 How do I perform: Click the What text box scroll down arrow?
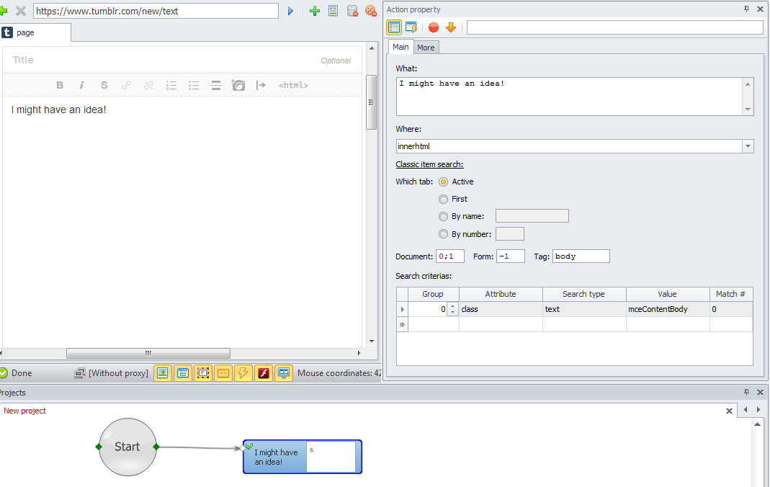(x=748, y=110)
